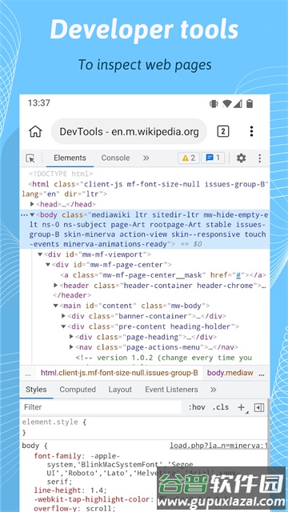Click the href "#" link value
The height and width of the screenshot is (512, 288).
[x=238, y=275]
